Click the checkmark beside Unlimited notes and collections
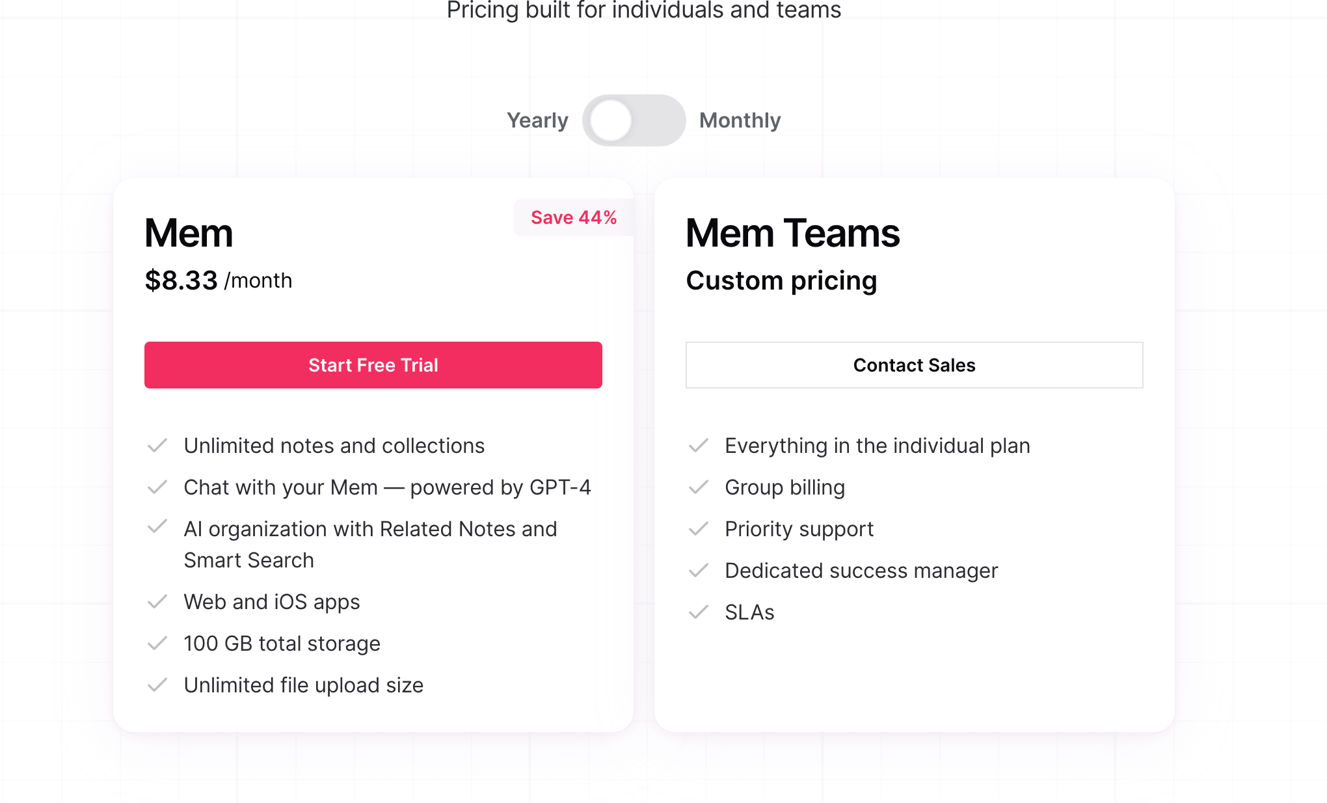The height and width of the screenshot is (803, 1327). click(158, 446)
